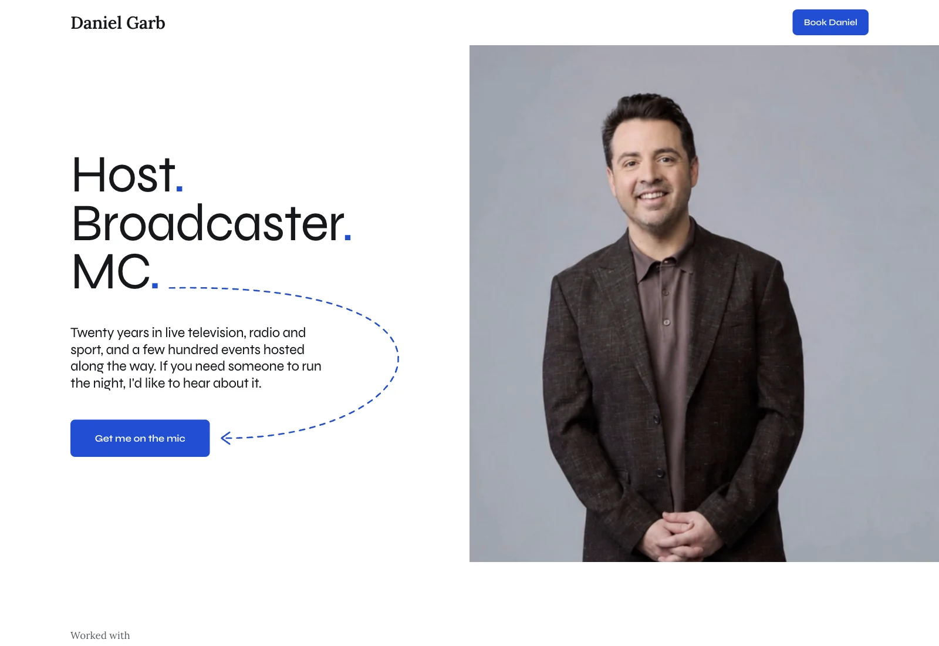Click the Get me on the mic button
Image resolution: width=939 pixels, height=646 pixels.
tap(140, 438)
